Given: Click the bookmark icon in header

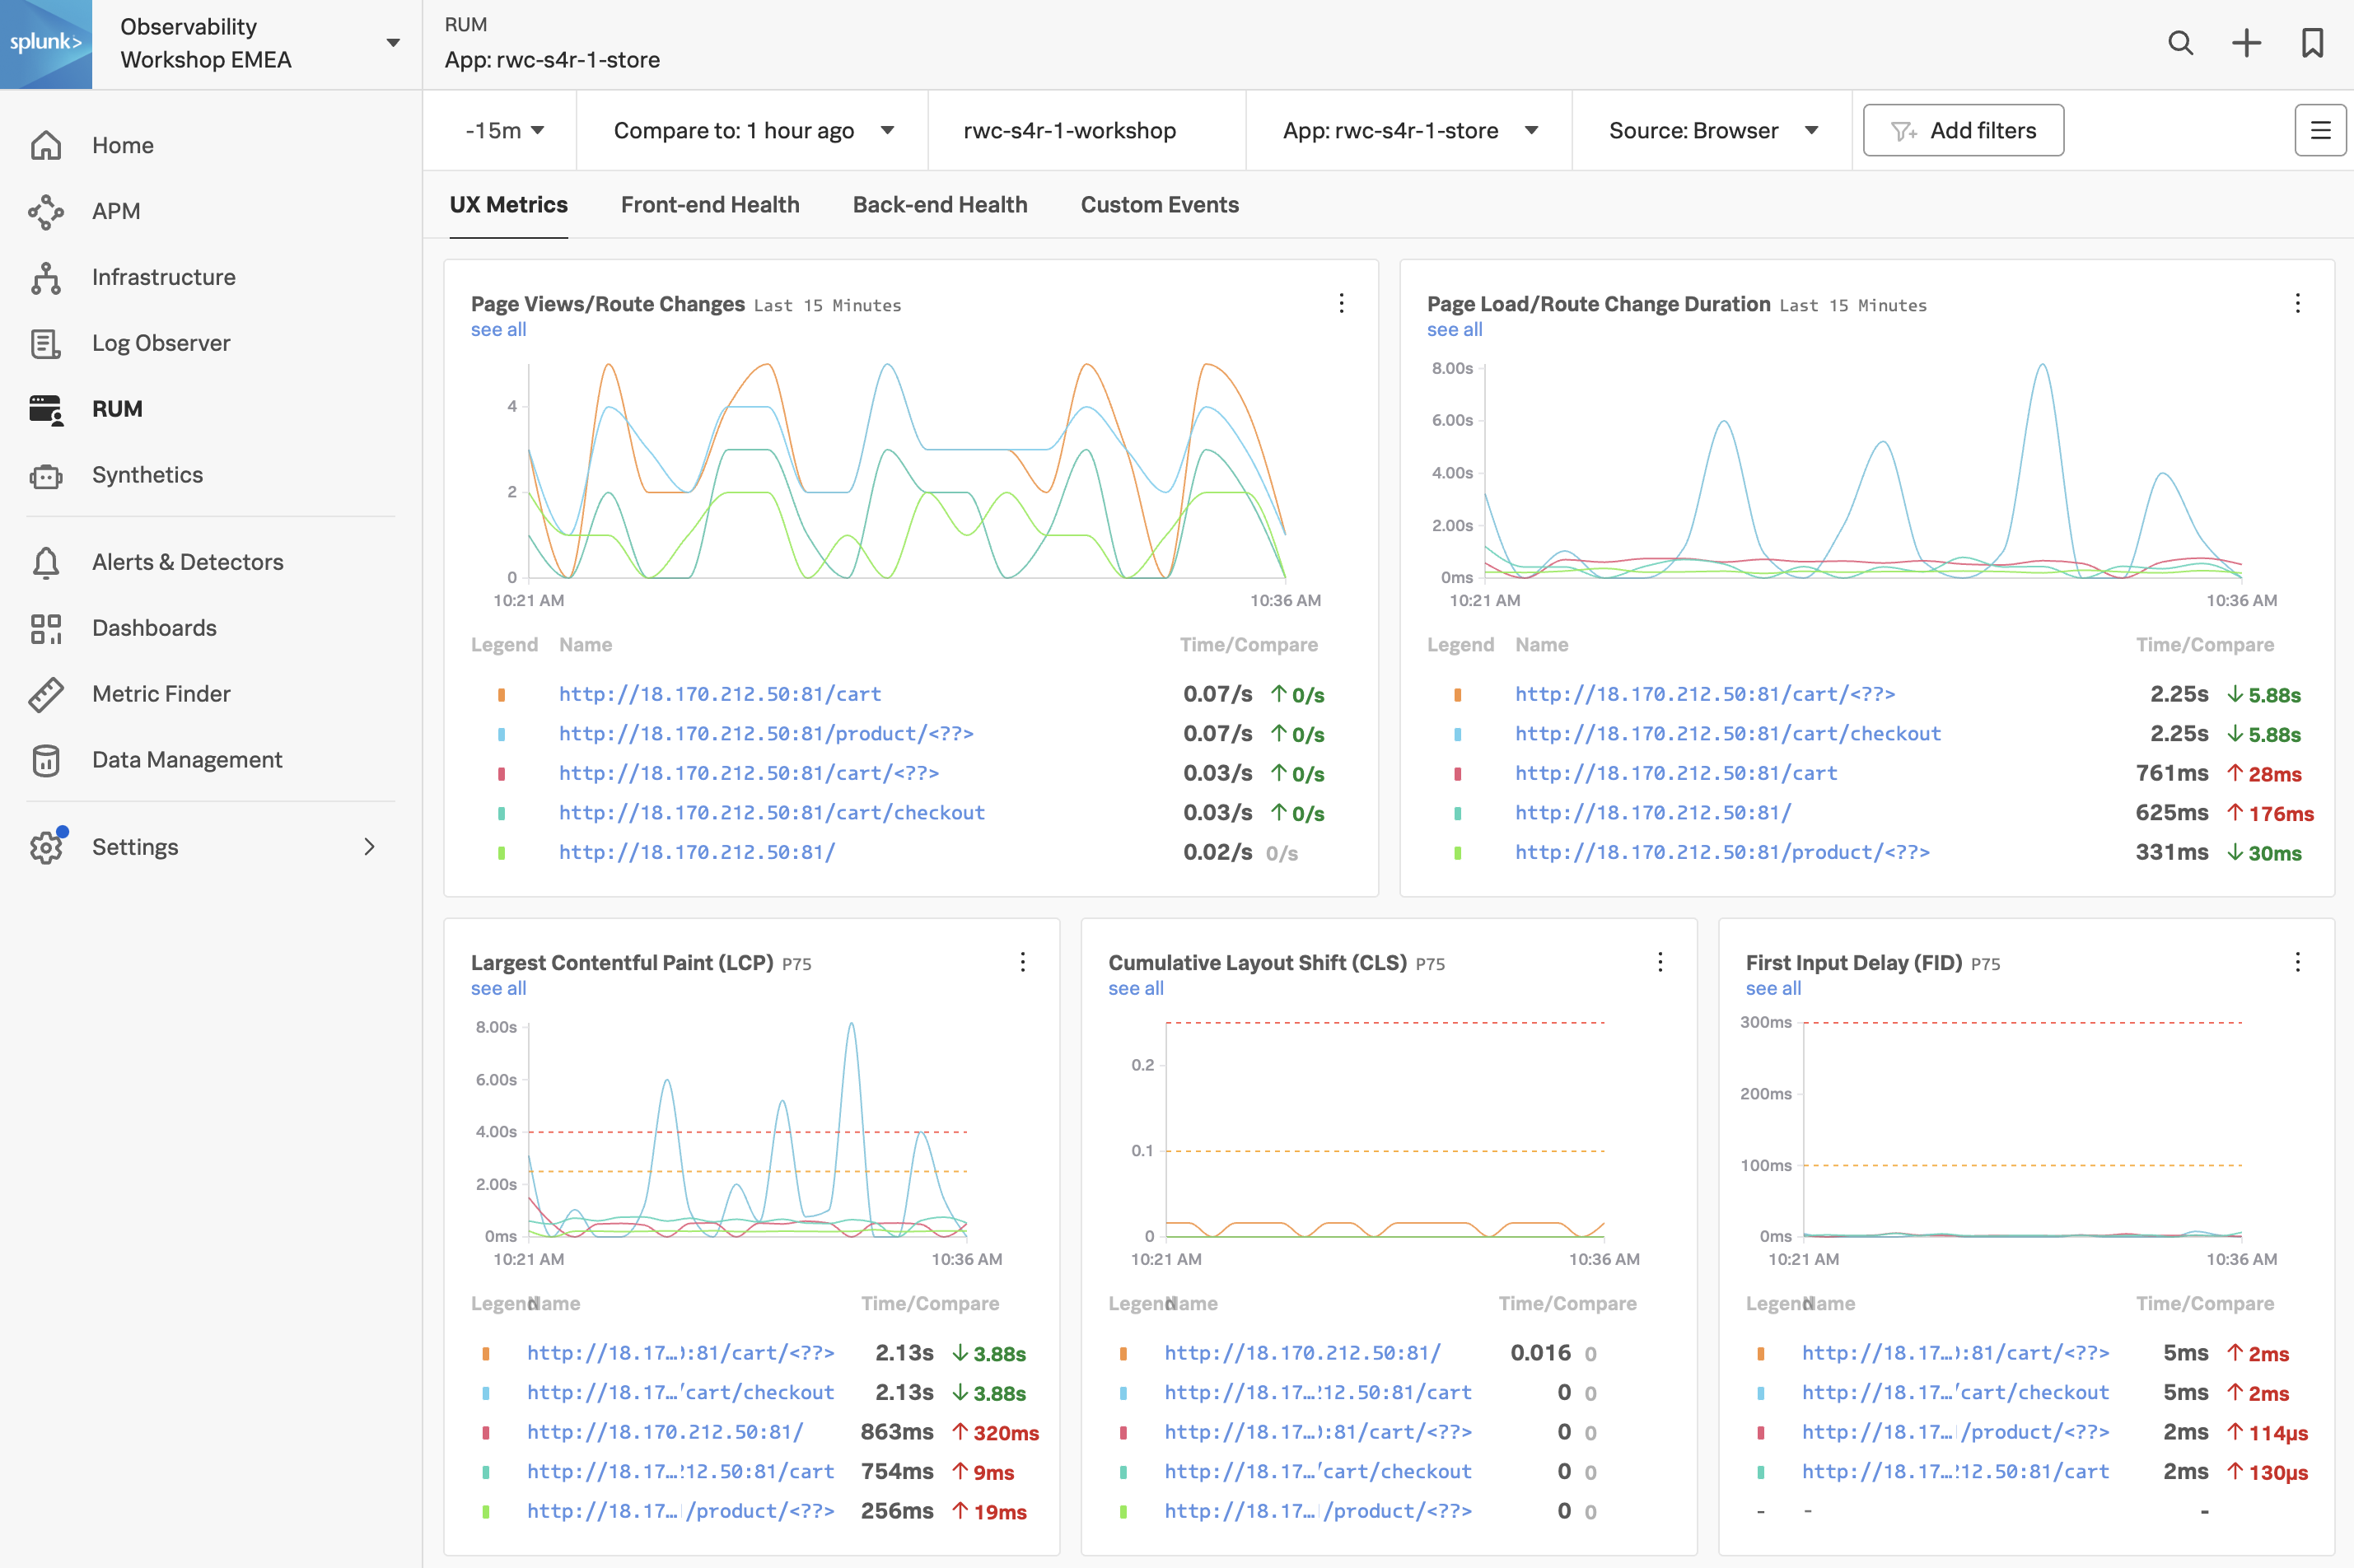Looking at the screenshot, I should coord(2312,43).
